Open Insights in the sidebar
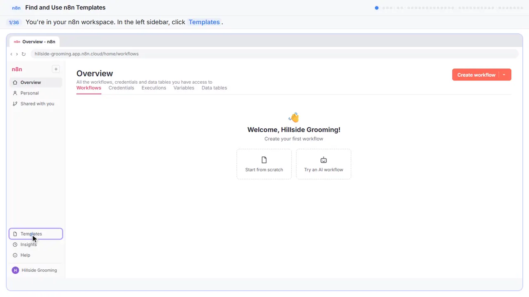This screenshot has width=529, height=297. click(x=36, y=245)
